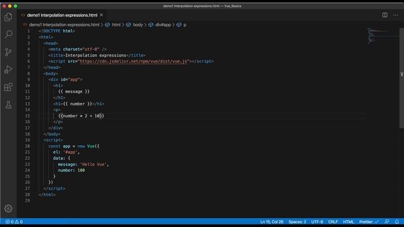Viewport: 404px width, 227px height.
Task: Select HTML language mode in status bar
Action: (348, 222)
